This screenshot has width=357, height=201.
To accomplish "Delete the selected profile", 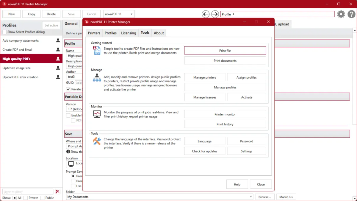I will click(x=51, y=14).
